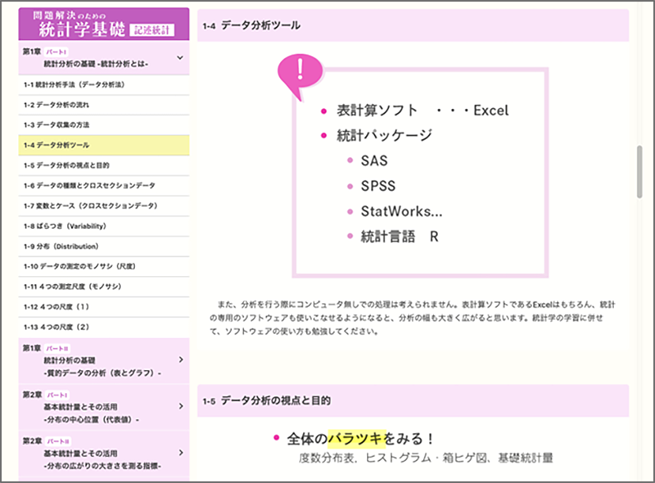The height and width of the screenshot is (483, 655).
Task: Open 1-13 4つの尺度（2）
Action: click(103, 328)
